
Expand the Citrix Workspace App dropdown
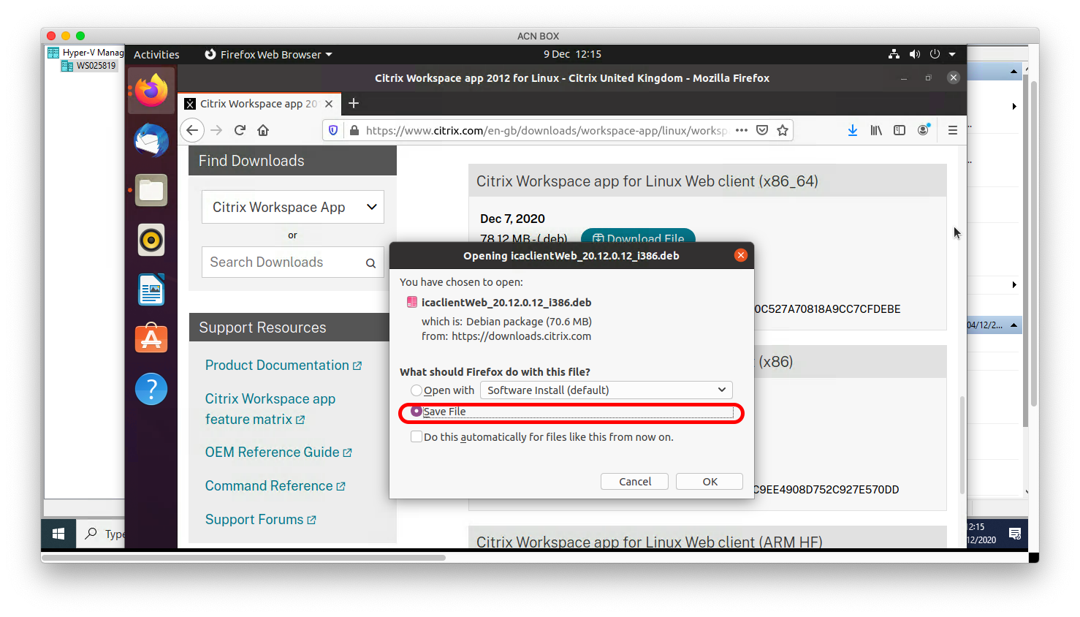[x=292, y=207]
